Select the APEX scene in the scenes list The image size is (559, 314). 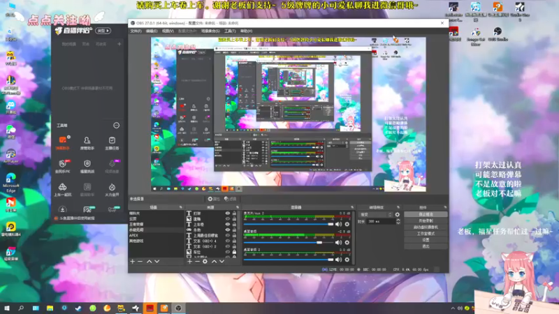(x=156, y=236)
